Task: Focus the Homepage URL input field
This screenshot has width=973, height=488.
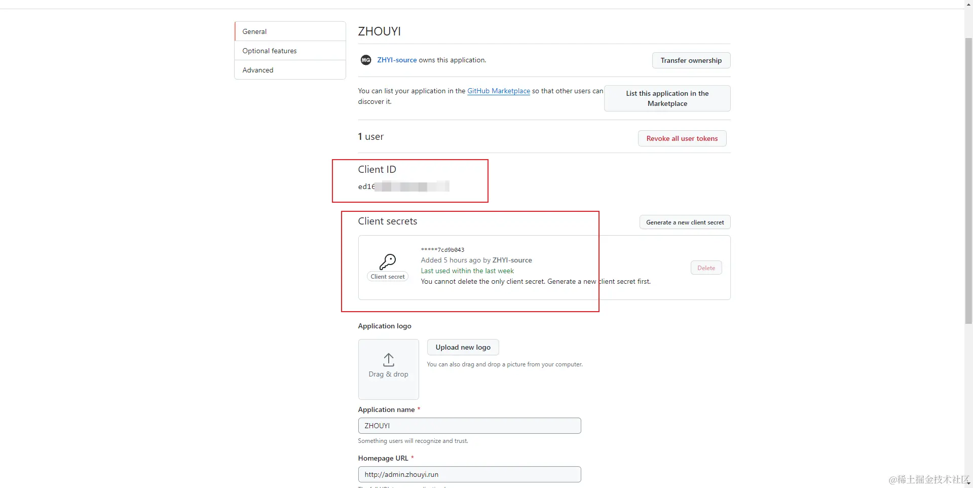Action: click(469, 474)
